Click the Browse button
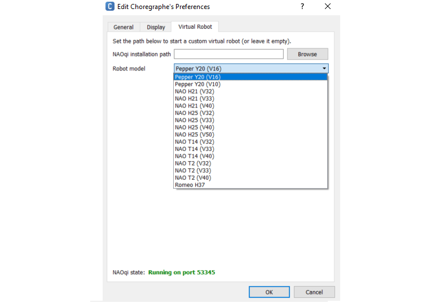Viewport: 440px width, 303px height. coord(307,54)
